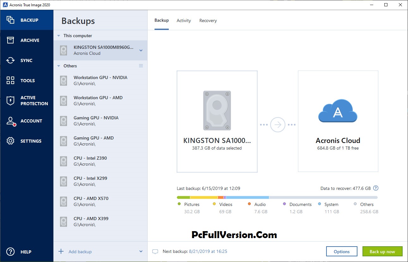Click the Back up now button

[382, 251]
